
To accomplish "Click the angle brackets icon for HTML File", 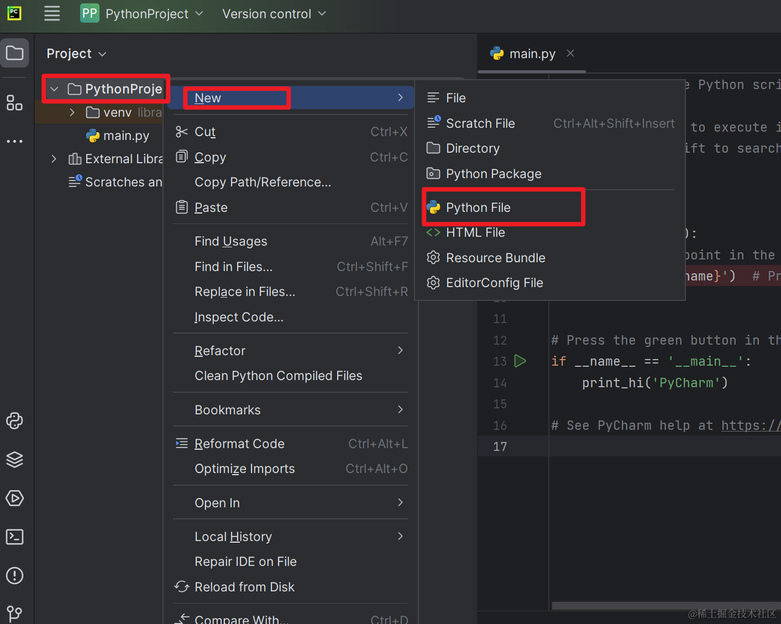I will click(x=434, y=232).
